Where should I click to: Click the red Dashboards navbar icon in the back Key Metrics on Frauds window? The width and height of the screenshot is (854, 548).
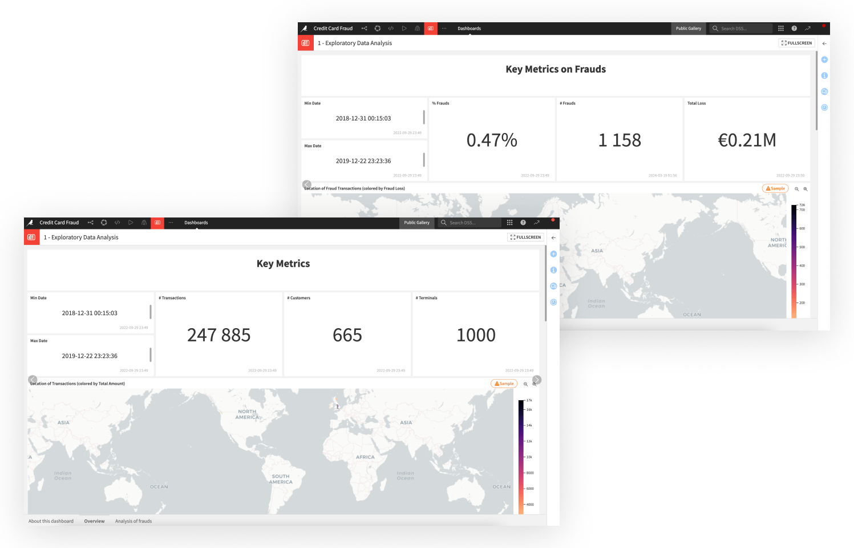431,28
